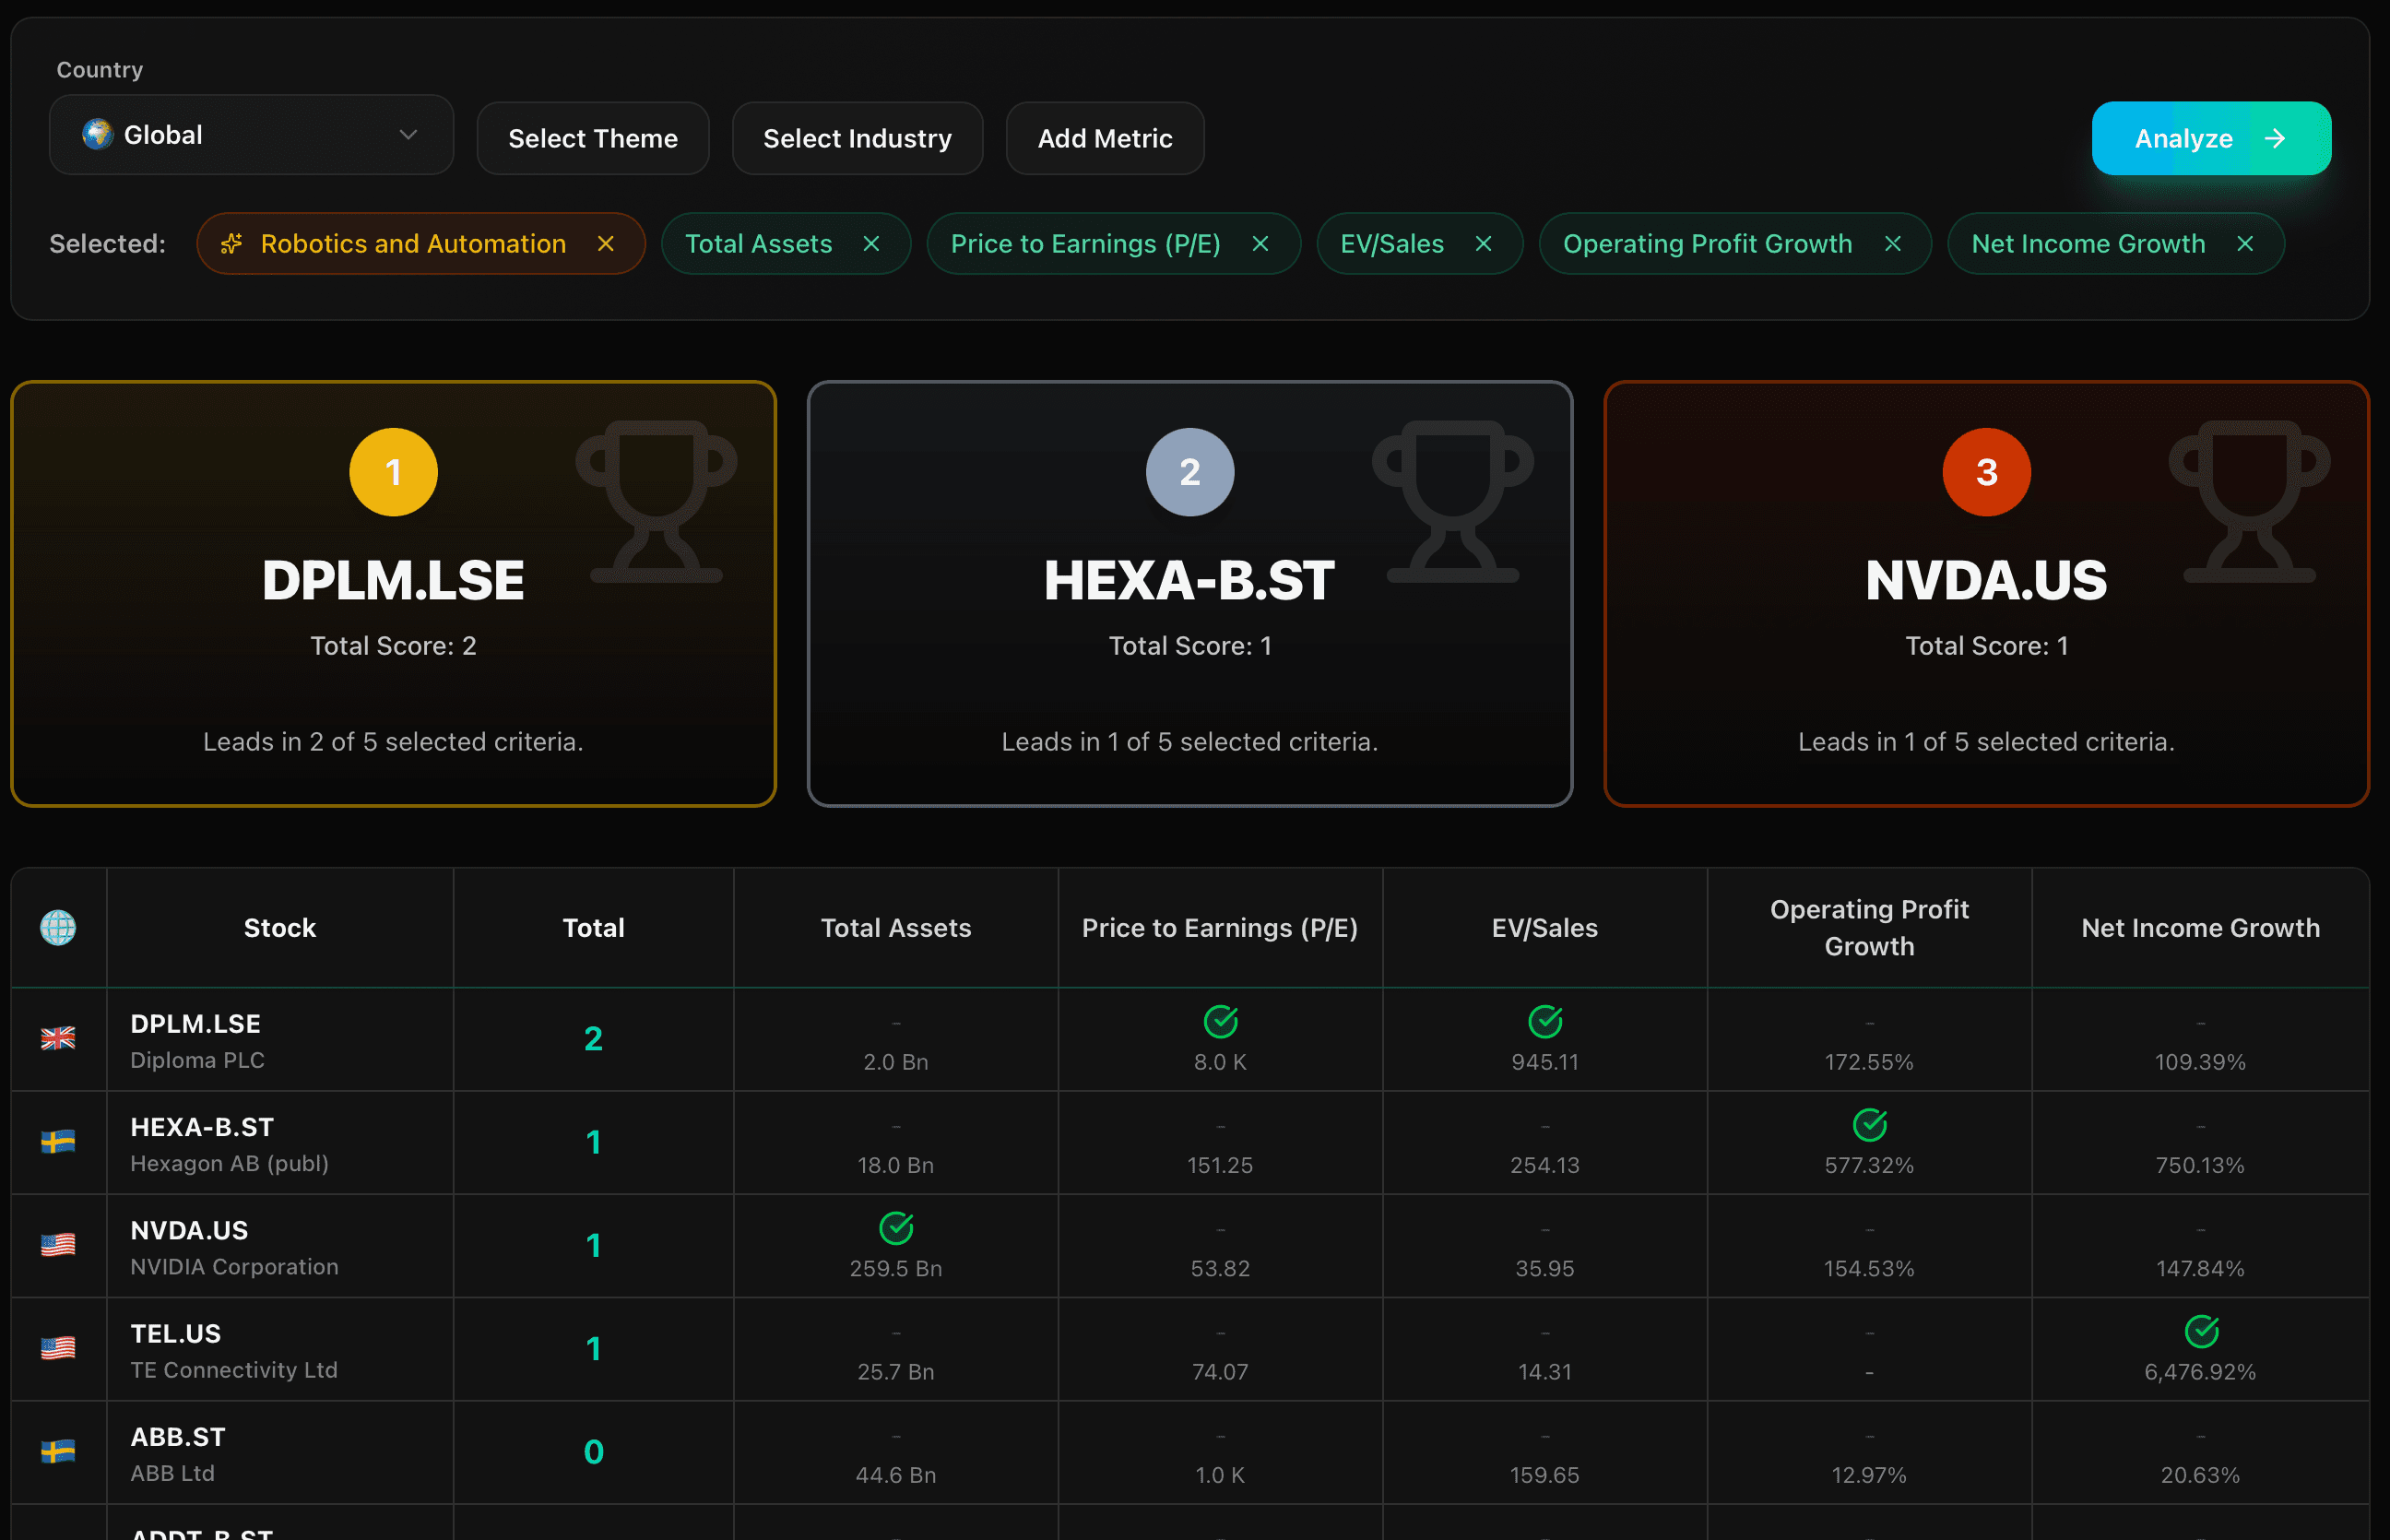Viewport: 2390px width, 1540px height.
Task: Remove the Net Income Growth chip
Action: click(2245, 244)
